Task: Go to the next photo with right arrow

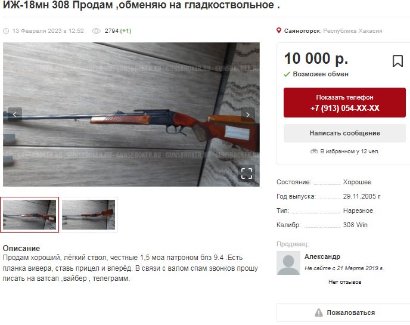Action: (x=248, y=114)
